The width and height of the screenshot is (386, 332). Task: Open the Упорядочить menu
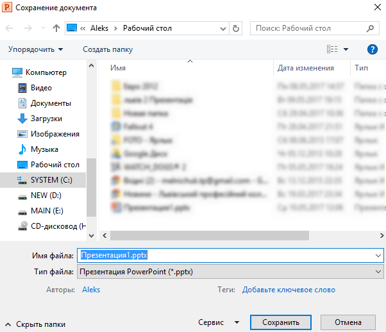click(35, 49)
